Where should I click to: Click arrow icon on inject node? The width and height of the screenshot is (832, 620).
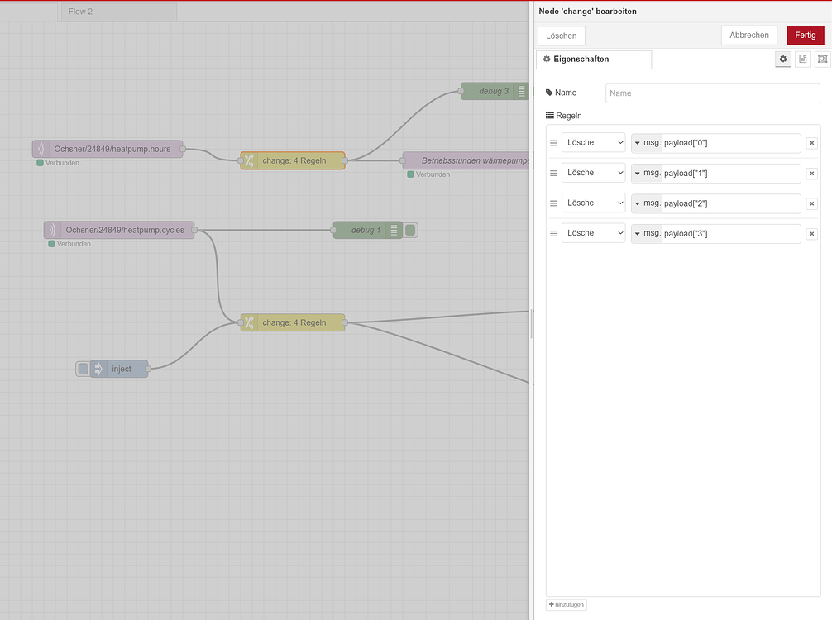tap(98, 369)
